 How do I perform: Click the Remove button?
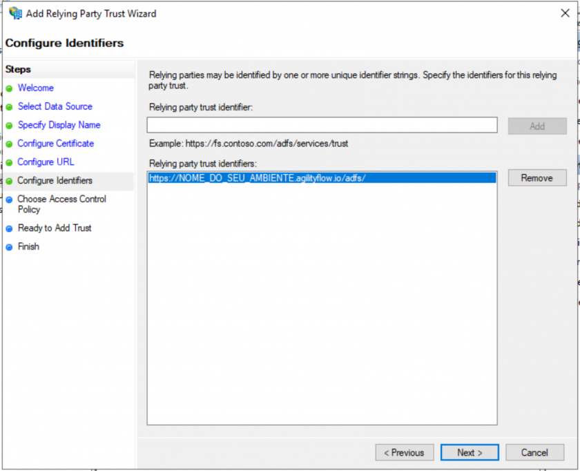(x=537, y=178)
